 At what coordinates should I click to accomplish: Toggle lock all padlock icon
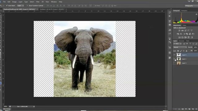187,51
